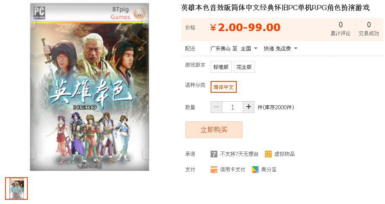Decrease quantity with the minus button

217,107
